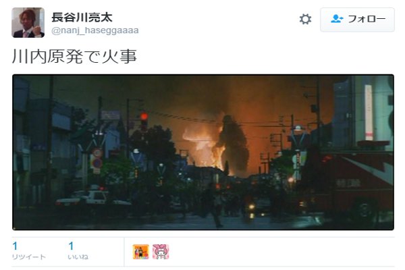Click the person-plus icon inside the follow button
The height and width of the screenshot is (270, 405).
pos(337,19)
